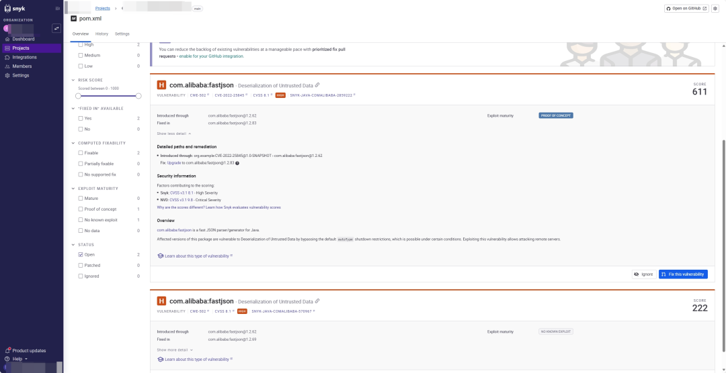Open the Dashboard page
This screenshot has width=726, height=373.
23,40
